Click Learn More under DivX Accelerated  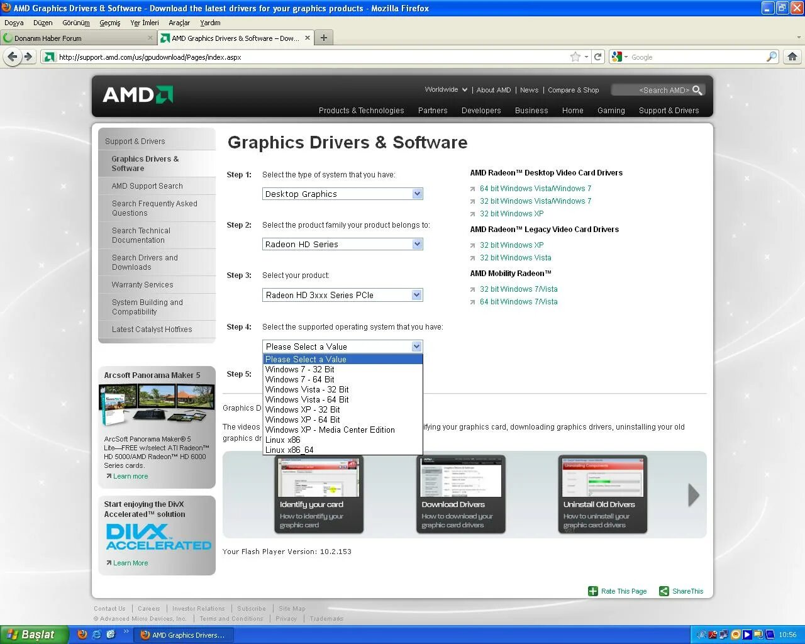point(130,563)
